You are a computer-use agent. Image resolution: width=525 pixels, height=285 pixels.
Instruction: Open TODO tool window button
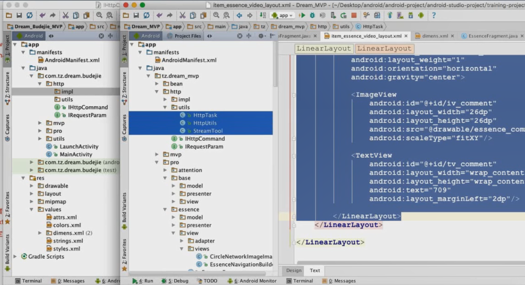(x=207, y=281)
